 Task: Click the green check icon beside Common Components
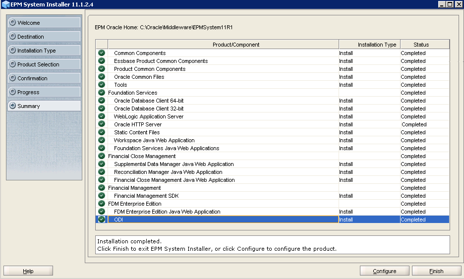click(x=102, y=53)
